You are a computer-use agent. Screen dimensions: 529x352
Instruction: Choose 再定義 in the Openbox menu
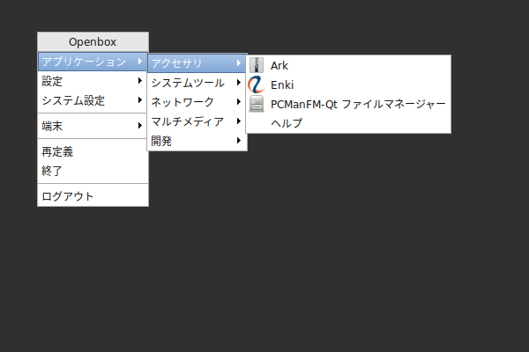(93, 151)
